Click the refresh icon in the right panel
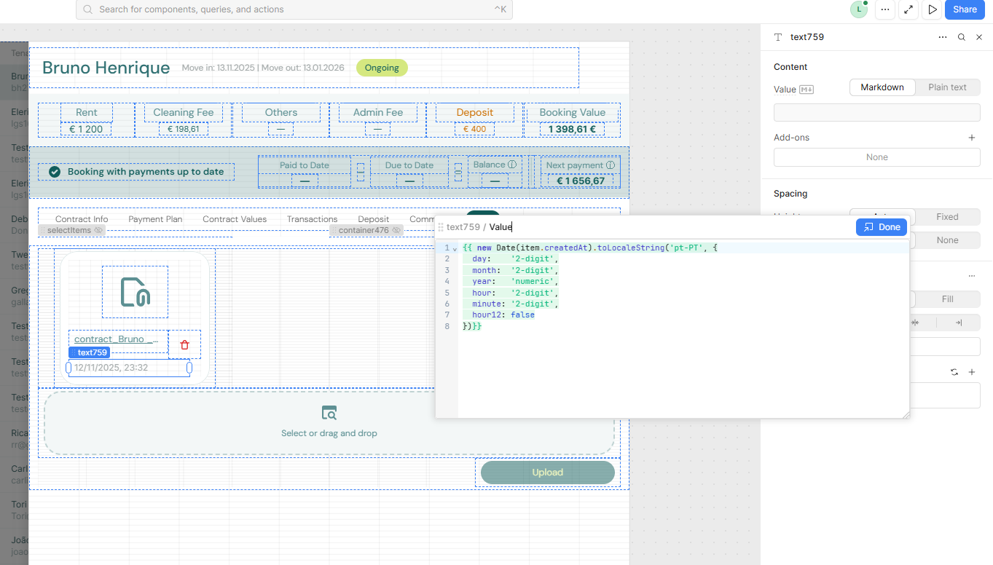This screenshot has width=993, height=565. [954, 371]
